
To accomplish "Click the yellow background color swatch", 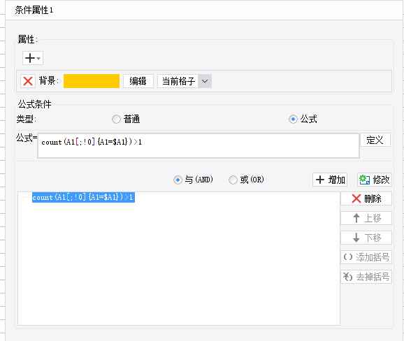I will click(x=92, y=81).
